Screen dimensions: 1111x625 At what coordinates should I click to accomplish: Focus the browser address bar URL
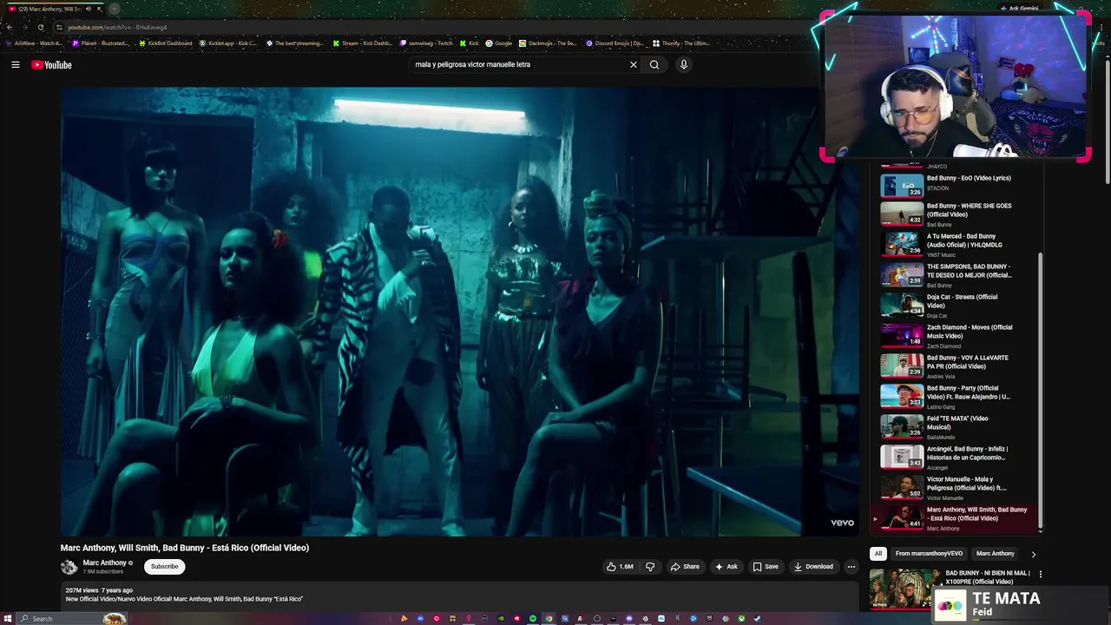tap(117, 27)
